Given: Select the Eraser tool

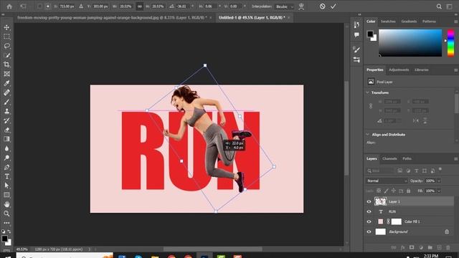Looking at the screenshot, I should pyautogui.click(x=6, y=130).
